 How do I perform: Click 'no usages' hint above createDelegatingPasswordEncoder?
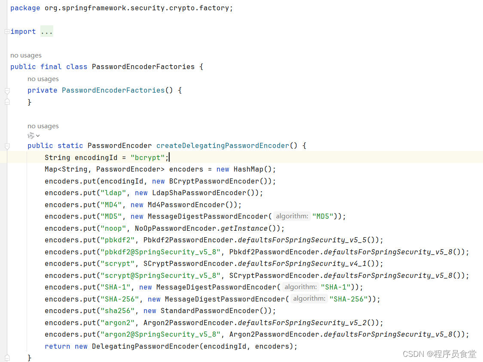click(x=43, y=126)
